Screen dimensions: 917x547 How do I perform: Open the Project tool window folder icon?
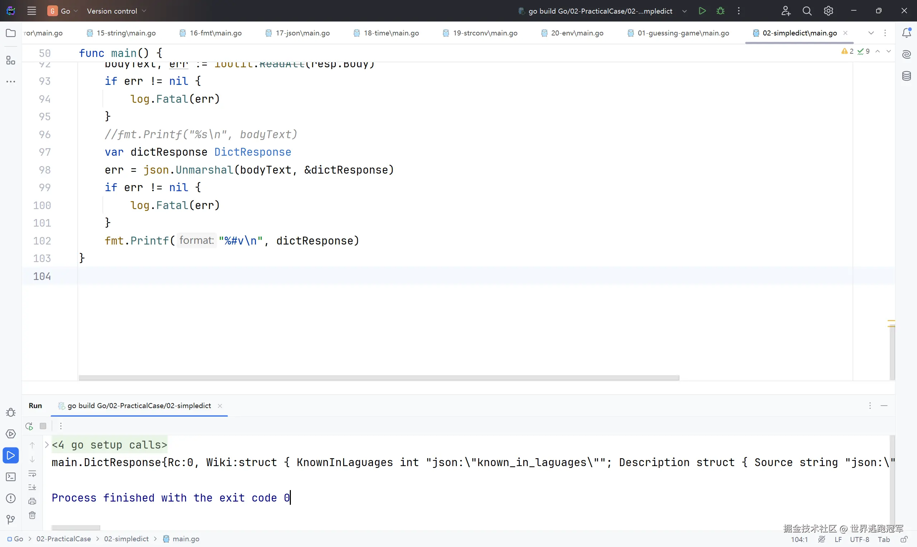[x=11, y=33]
